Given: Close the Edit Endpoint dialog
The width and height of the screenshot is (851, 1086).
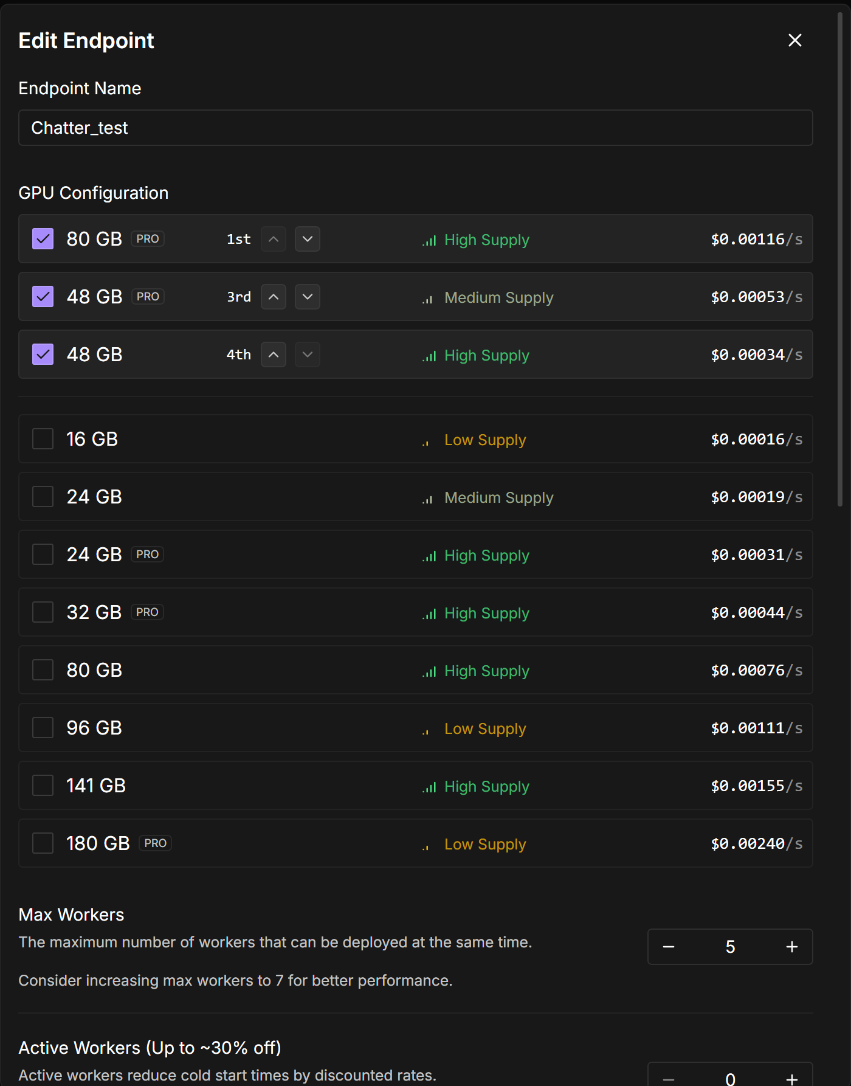Looking at the screenshot, I should pos(794,40).
